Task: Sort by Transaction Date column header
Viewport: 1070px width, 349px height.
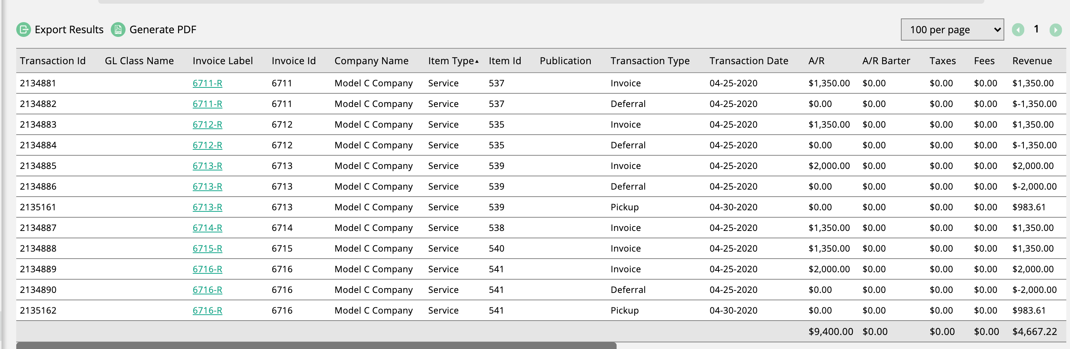Action: (x=748, y=61)
